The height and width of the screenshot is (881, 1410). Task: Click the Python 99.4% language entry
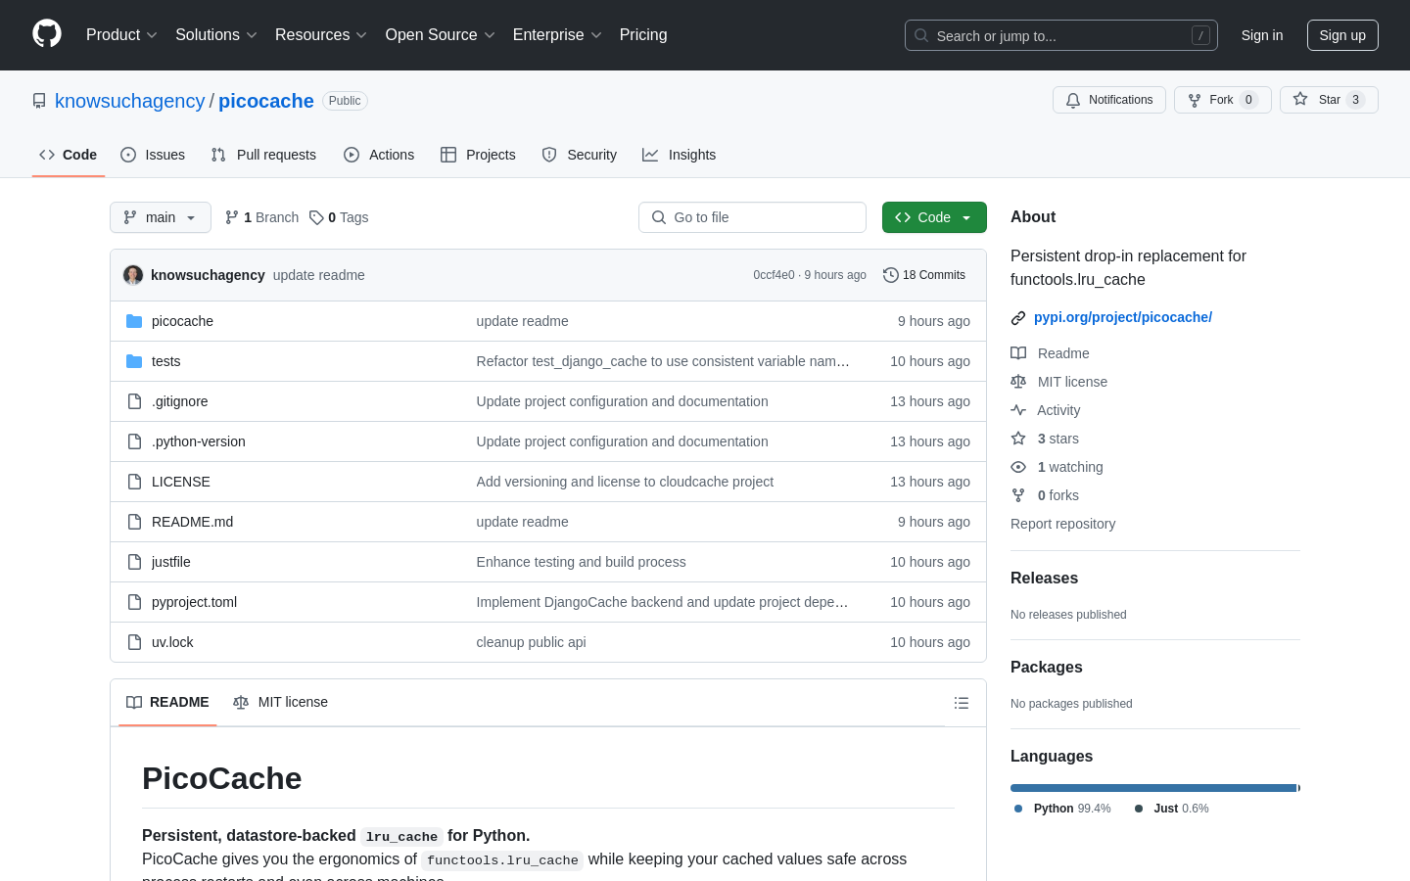[x=1062, y=809]
